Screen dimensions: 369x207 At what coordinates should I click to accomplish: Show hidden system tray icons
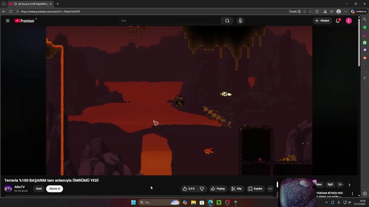pos(326,202)
